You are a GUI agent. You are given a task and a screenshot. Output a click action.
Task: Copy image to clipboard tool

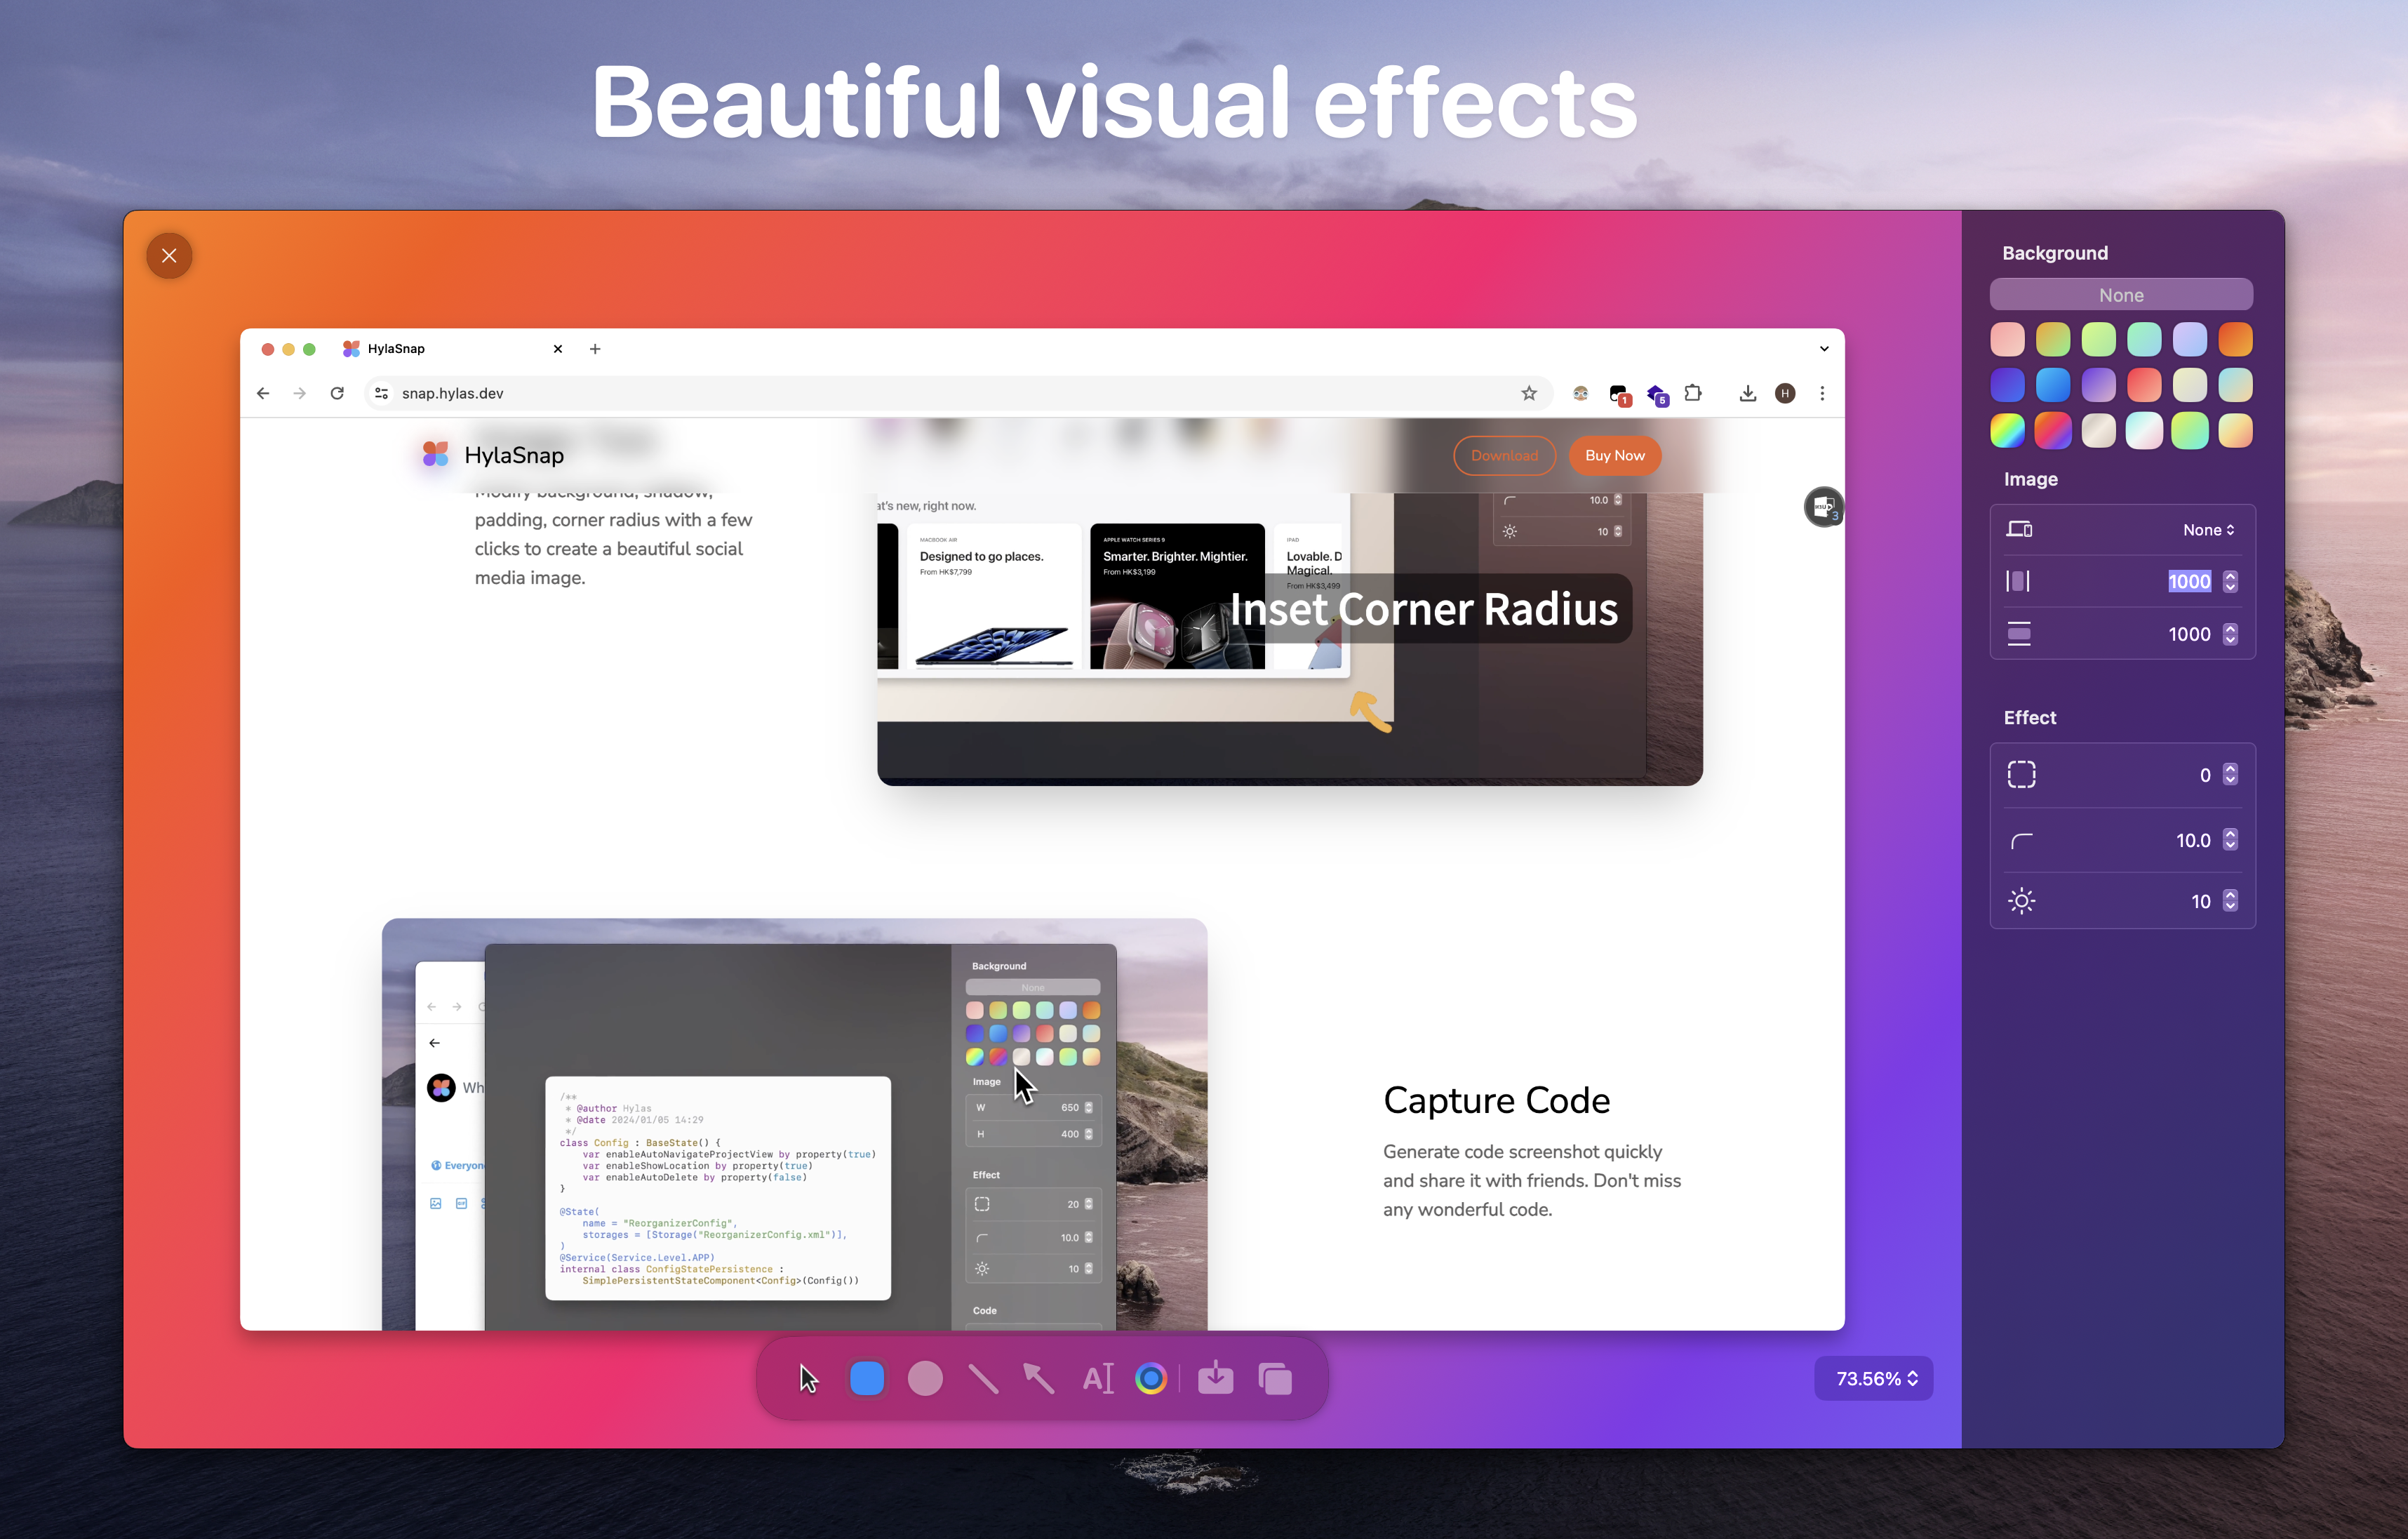1275,1378
